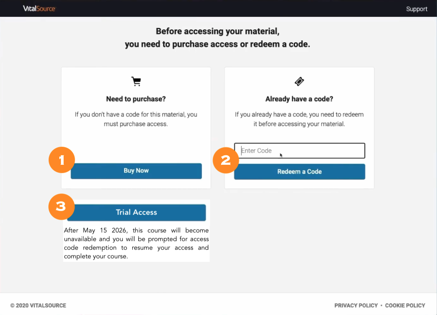Click inside the Enter Code field
Image resolution: width=437 pixels, height=315 pixels.
tap(299, 150)
